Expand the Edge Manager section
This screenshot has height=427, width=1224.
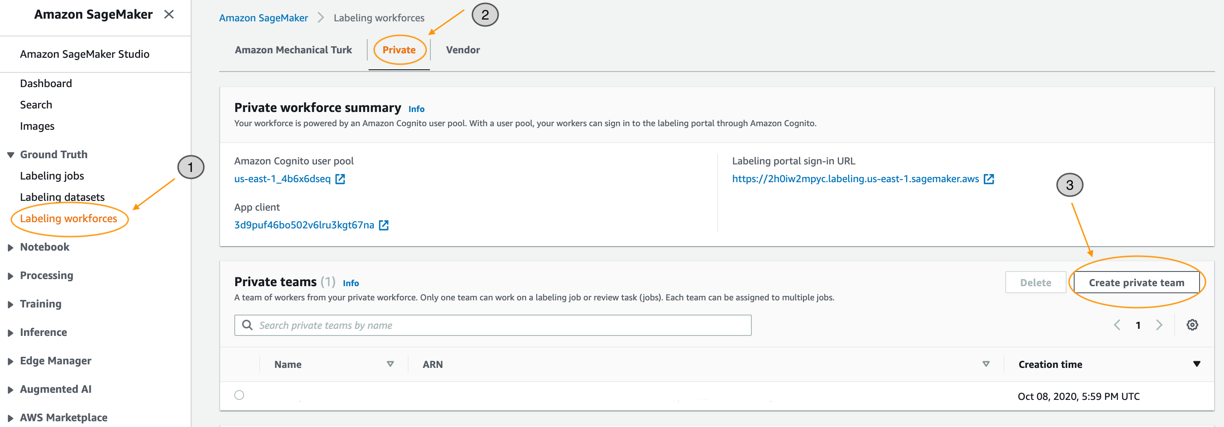[11, 361]
